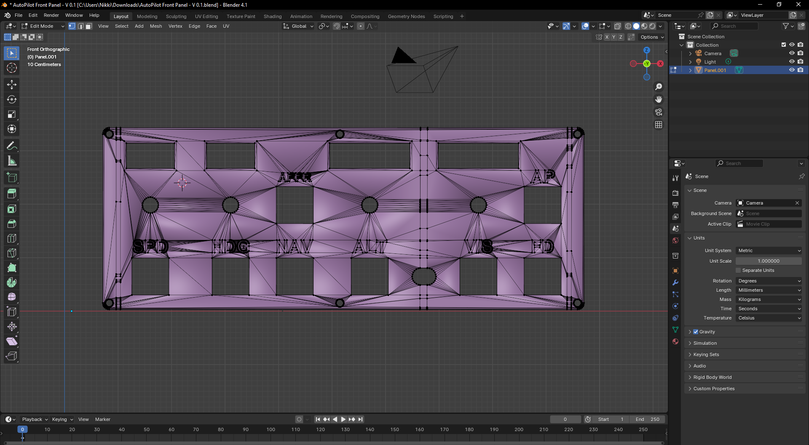Toggle camera view icon in viewport
The image size is (809, 445).
coord(659,112)
